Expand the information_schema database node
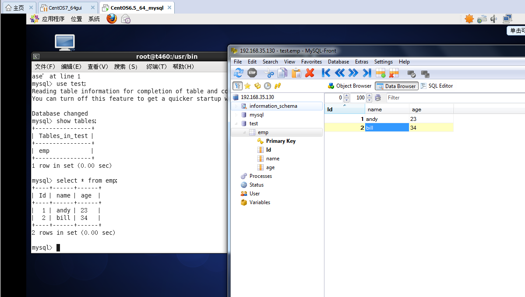The height and width of the screenshot is (297, 525). 236,106
